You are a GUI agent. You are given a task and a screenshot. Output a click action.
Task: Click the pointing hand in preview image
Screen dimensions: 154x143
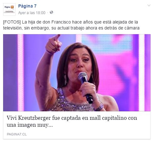pyautogui.click(x=54, y=44)
